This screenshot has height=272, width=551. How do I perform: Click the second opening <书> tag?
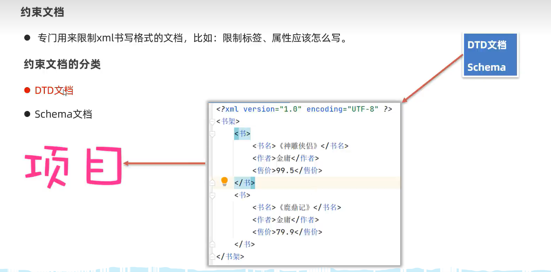click(242, 195)
